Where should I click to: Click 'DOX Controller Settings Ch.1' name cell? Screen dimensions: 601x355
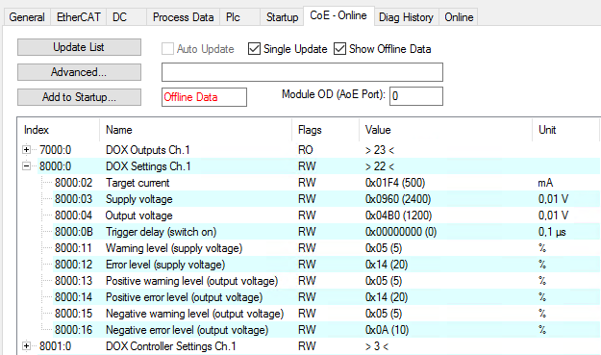(170, 346)
